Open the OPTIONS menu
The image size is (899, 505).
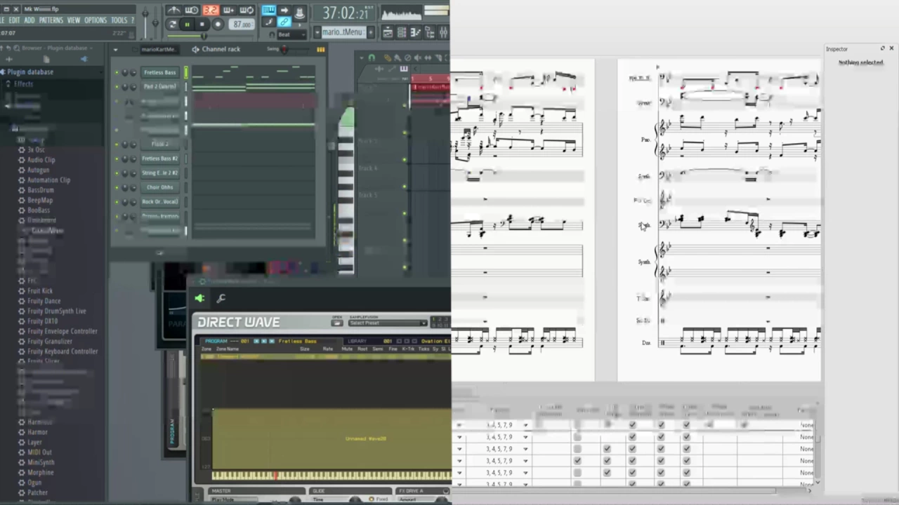coord(96,20)
